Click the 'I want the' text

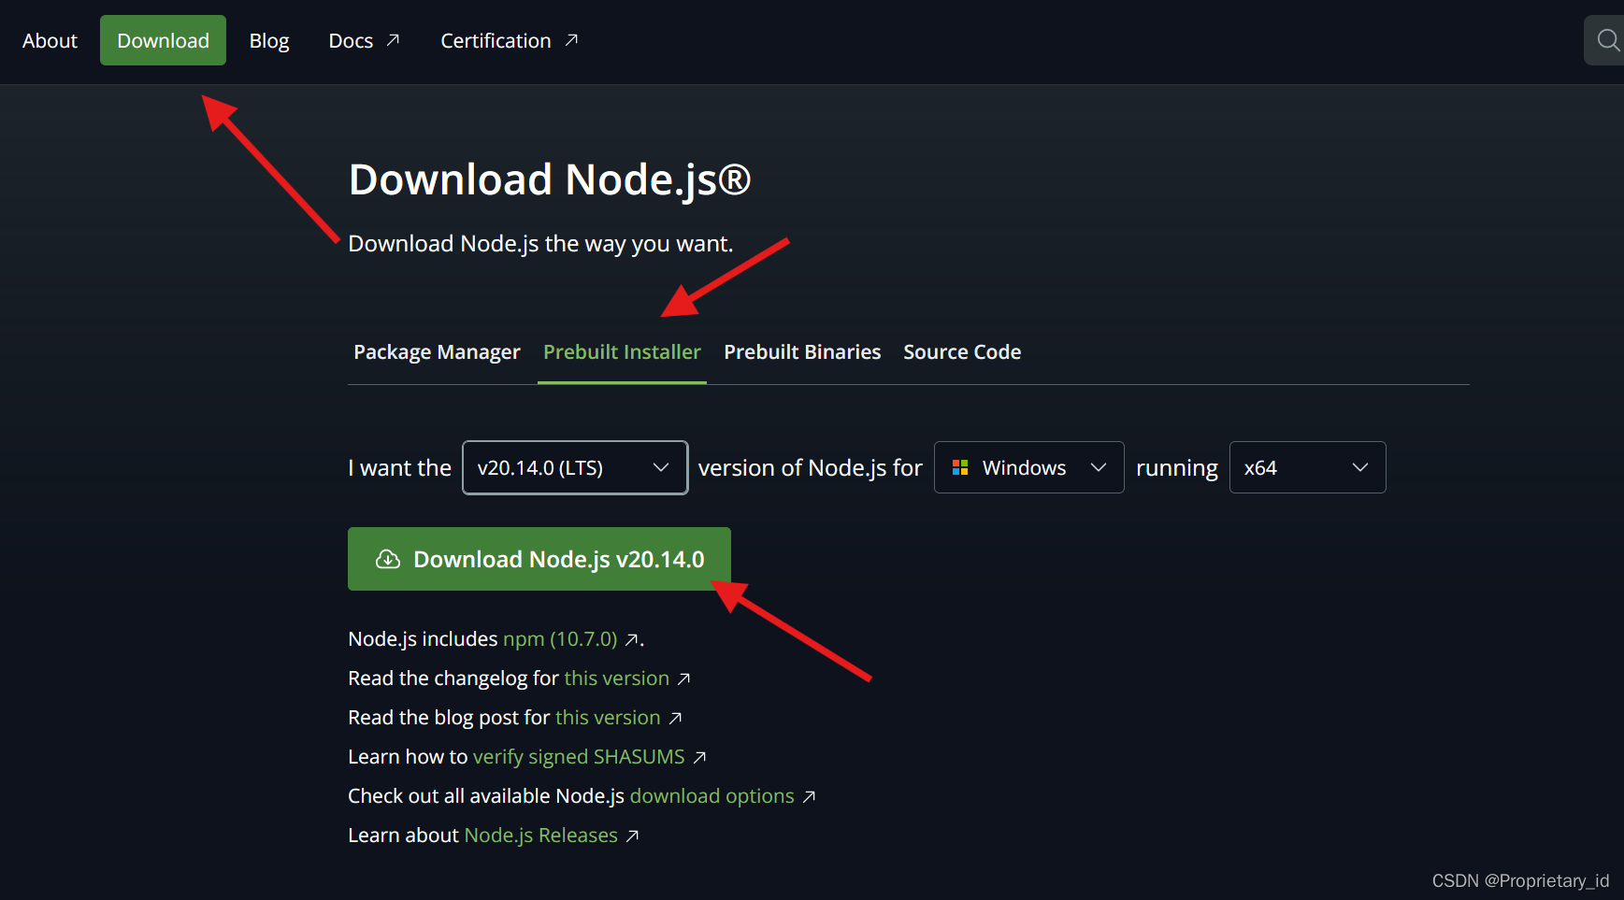400,468
